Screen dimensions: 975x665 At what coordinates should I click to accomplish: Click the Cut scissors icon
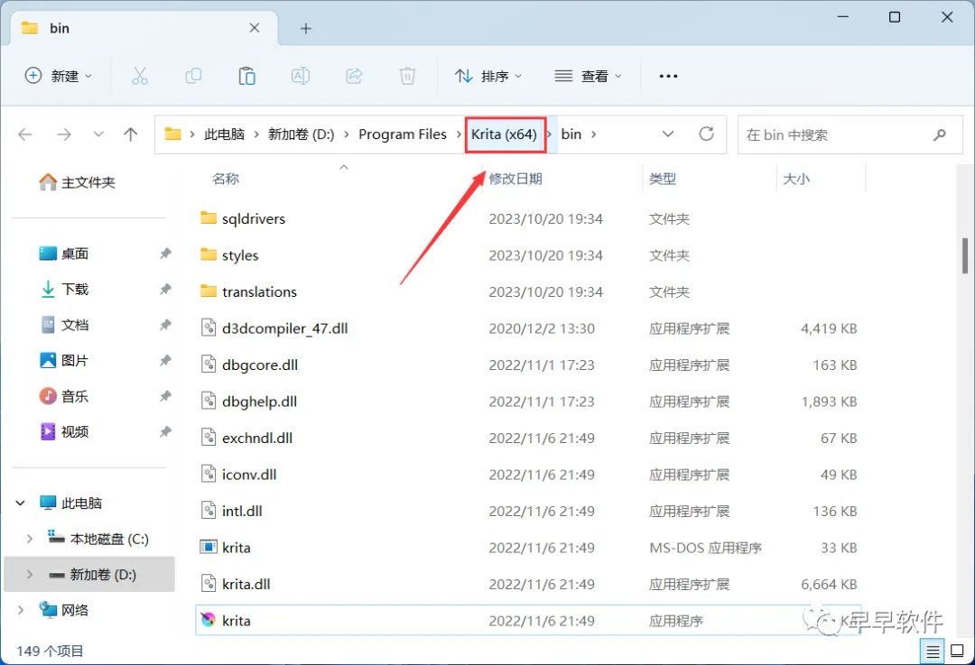(x=140, y=76)
